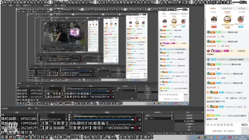Undock the controls panel via header icon
Viewport: 249px width, 140px height.
pos(203,112)
